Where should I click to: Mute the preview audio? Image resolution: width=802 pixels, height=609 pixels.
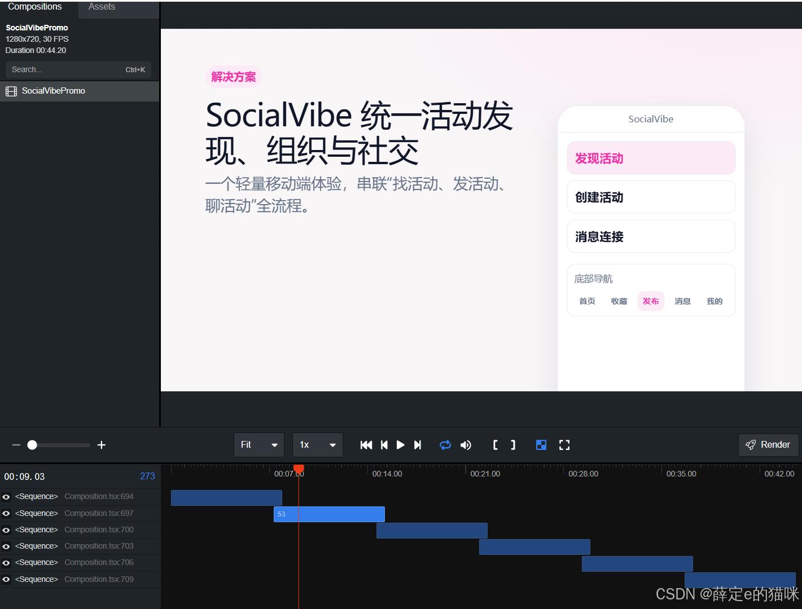(466, 445)
